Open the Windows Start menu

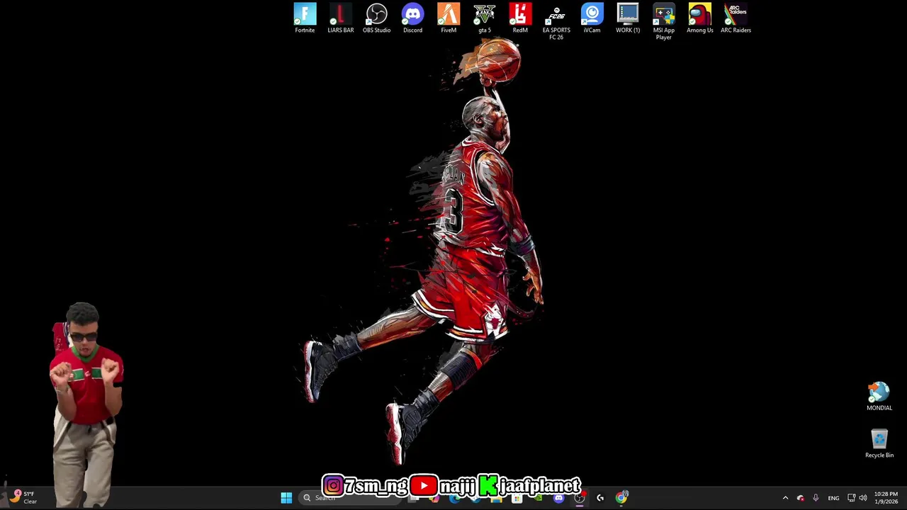pos(286,498)
